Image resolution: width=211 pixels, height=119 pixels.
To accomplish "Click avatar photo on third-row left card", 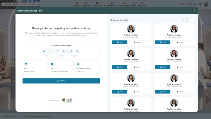I will point(131,78).
